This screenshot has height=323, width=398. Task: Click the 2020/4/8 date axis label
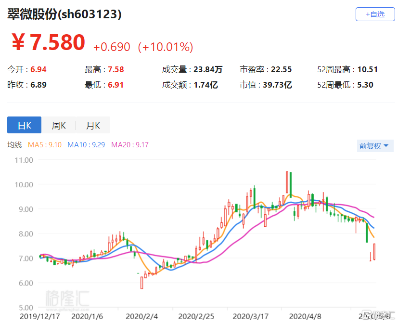(305, 317)
